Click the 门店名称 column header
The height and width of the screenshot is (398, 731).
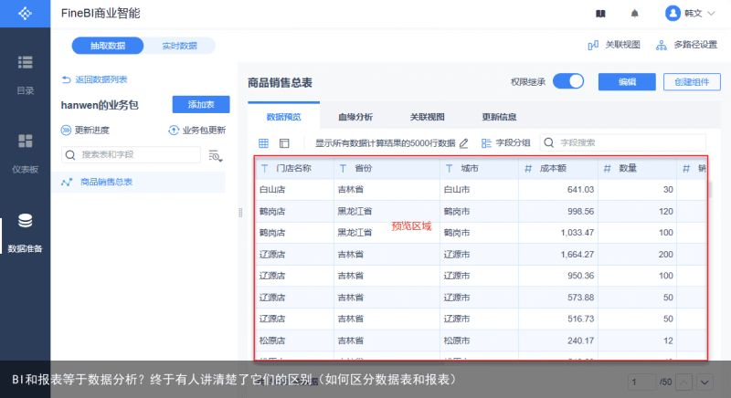[294, 168]
